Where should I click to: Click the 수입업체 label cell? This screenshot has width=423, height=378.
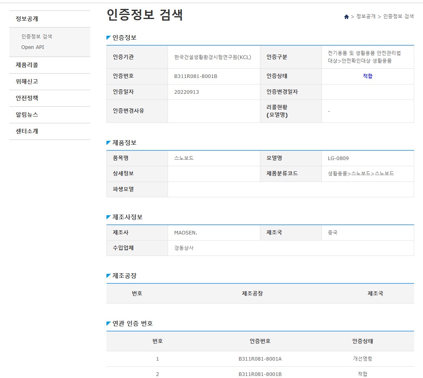point(137,248)
